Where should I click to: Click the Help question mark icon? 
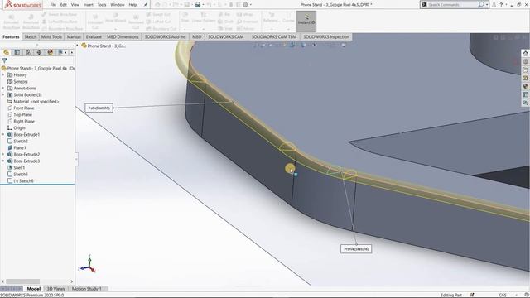click(x=501, y=5)
